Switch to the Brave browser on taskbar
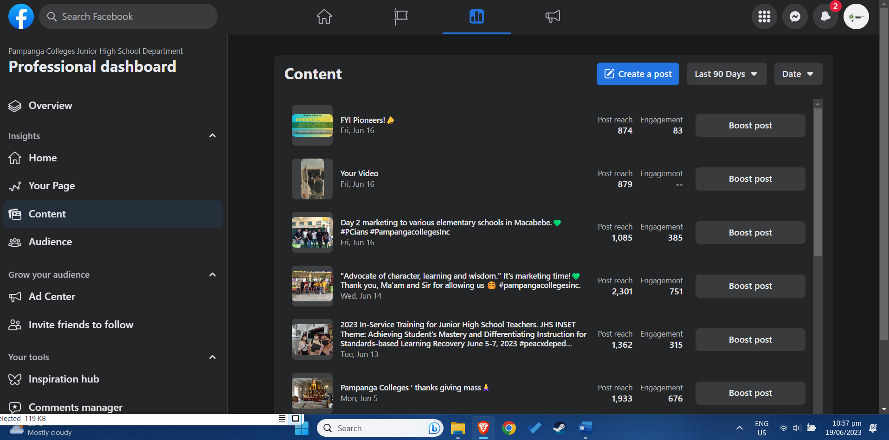 [x=483, y=428]
